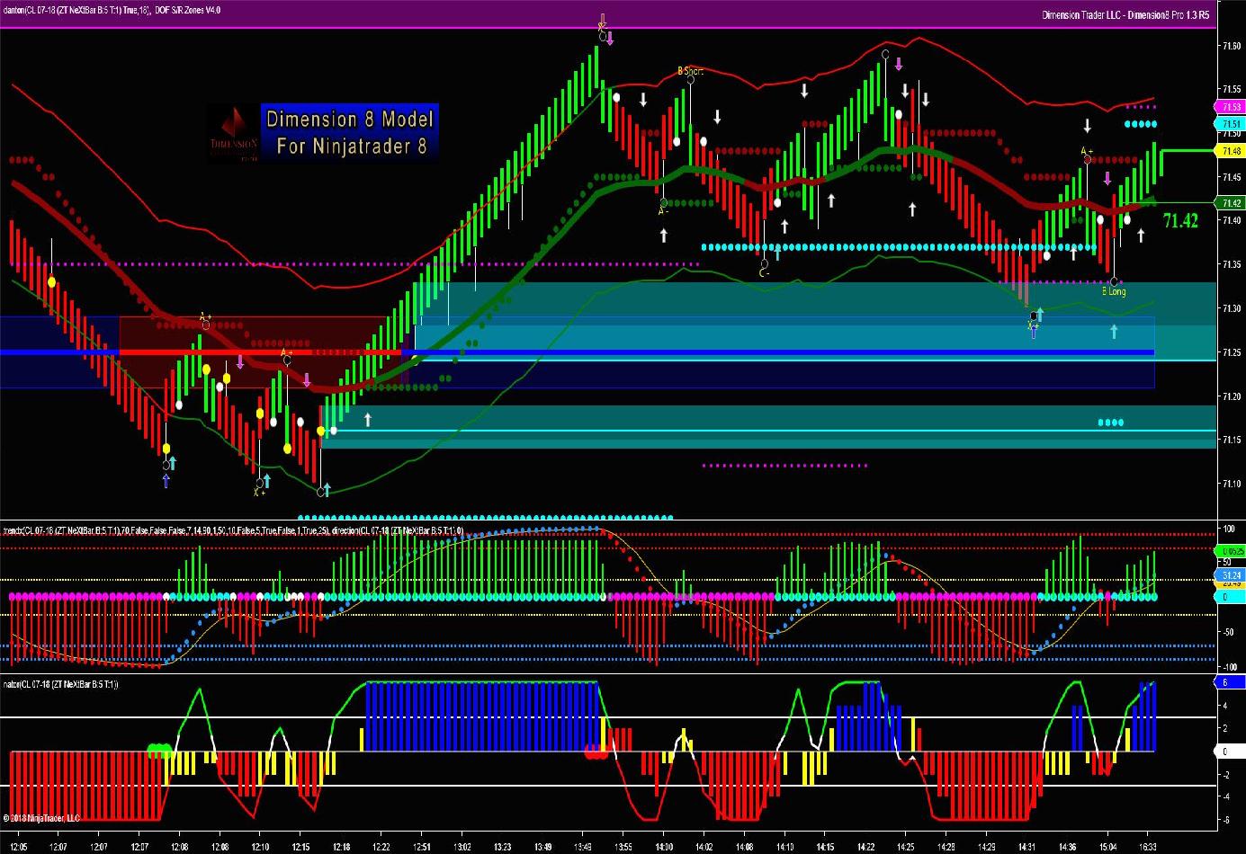Screen dimensions: 1246x854
Task: Click the 12:22 time axis label
Action: [x=381, y=847]
